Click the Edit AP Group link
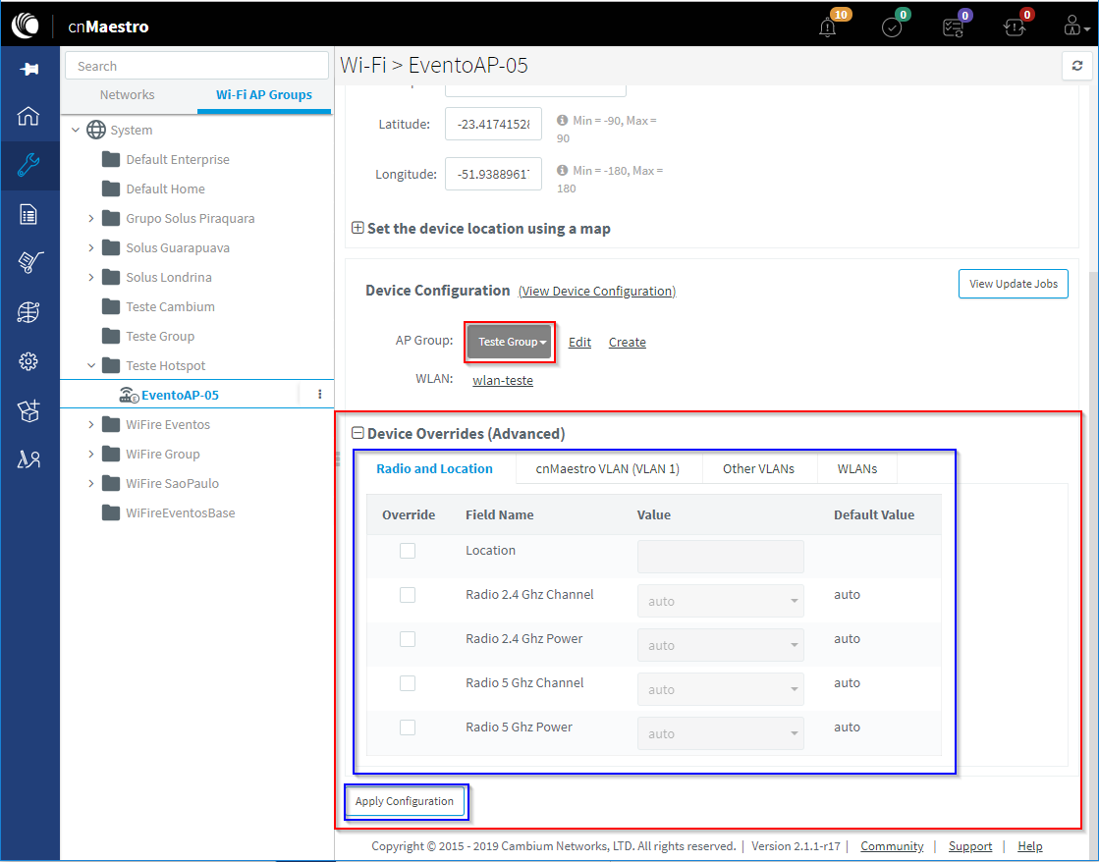Image resolution: width=1099 pixels, height=862 pixels. click(x=579, y=342)
